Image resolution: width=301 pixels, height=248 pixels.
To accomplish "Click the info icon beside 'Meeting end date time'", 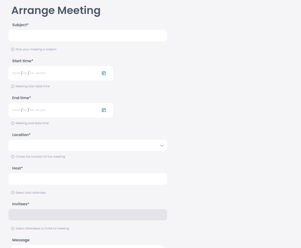I will coord(13,123).
